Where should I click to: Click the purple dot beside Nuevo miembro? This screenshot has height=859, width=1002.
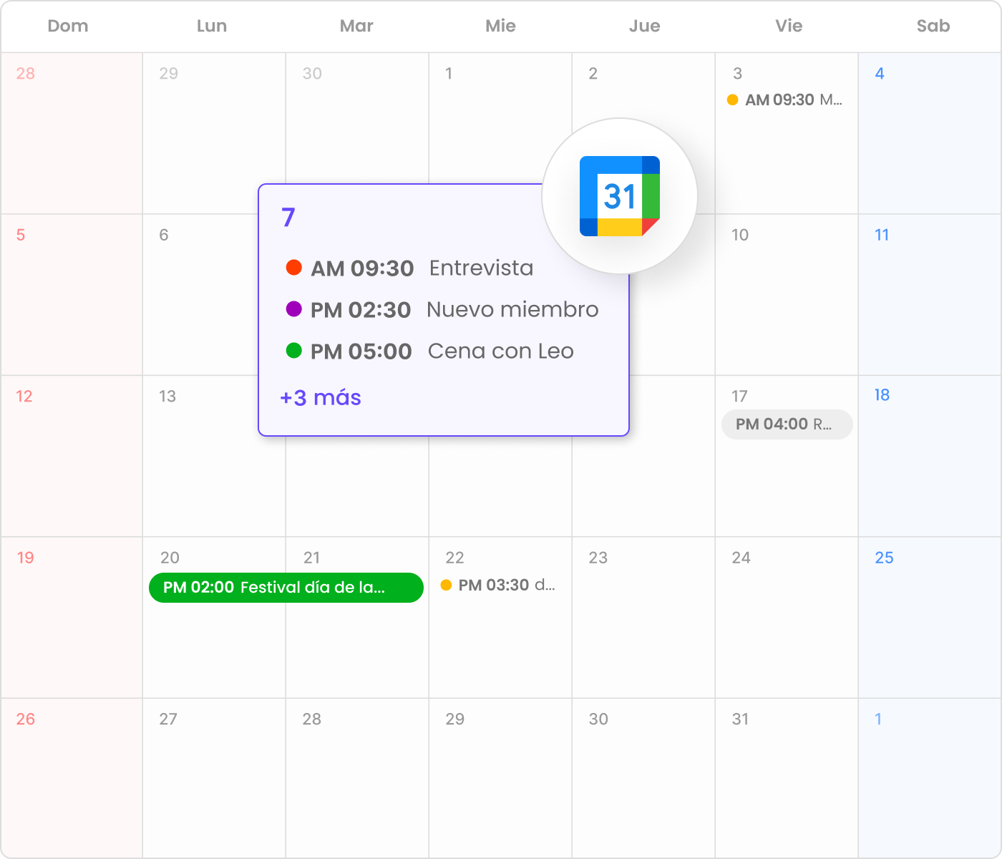pos(293,309)
